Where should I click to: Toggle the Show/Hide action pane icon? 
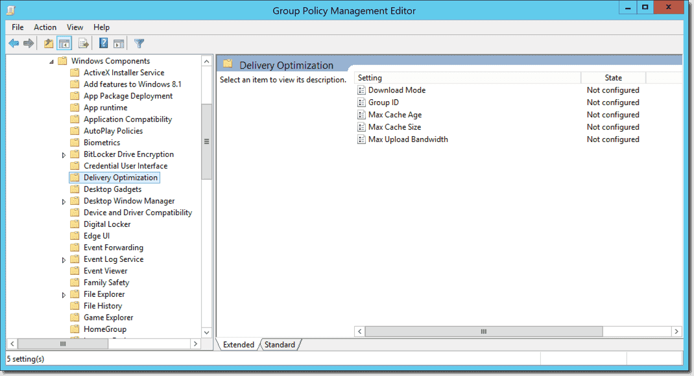pos(119,43)
